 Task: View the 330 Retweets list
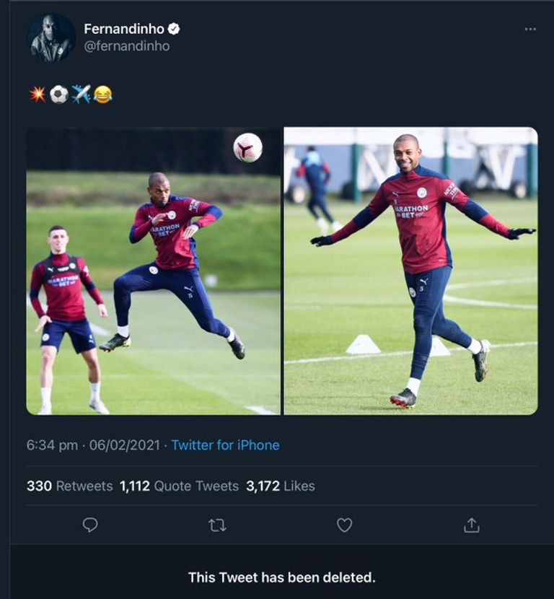pos(69,486)
